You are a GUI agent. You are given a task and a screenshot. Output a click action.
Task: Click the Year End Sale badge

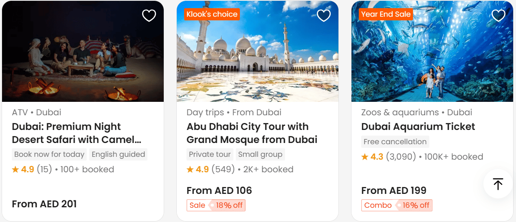click(x=386, y=14)
